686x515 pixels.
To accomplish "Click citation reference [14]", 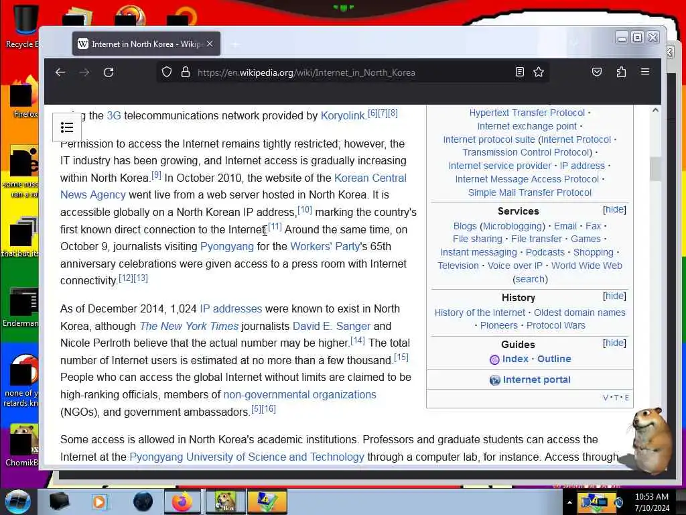I will pos(358,340).
